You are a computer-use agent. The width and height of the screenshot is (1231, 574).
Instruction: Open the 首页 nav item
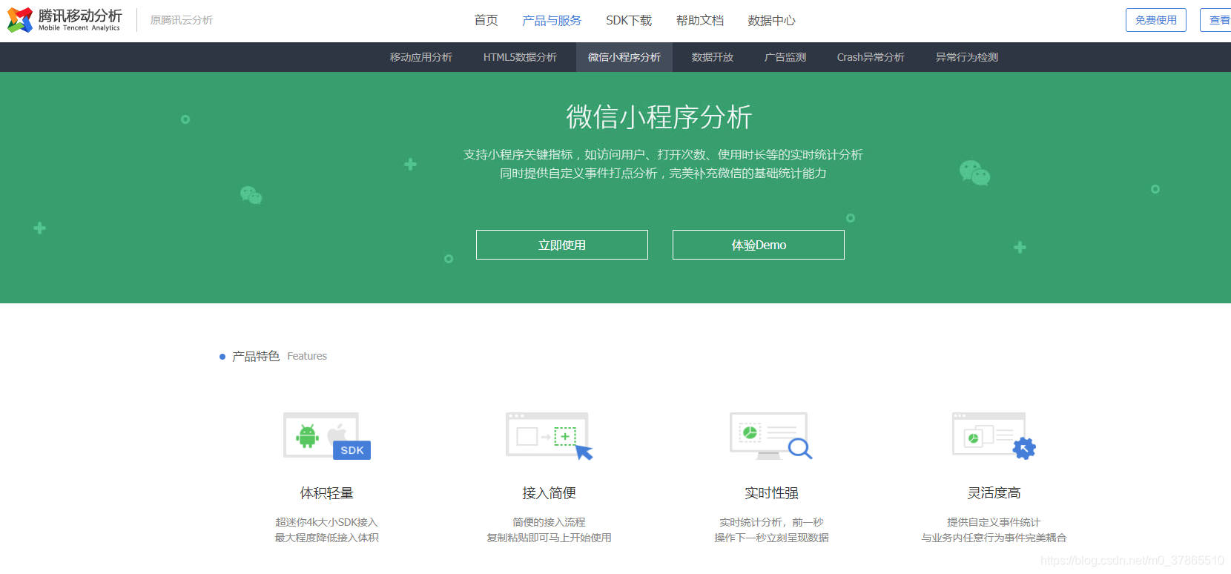(486, 21)
